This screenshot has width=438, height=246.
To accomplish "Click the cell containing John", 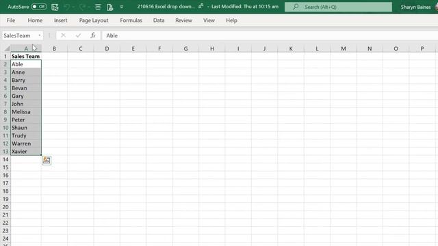I will tap(26, 104).
